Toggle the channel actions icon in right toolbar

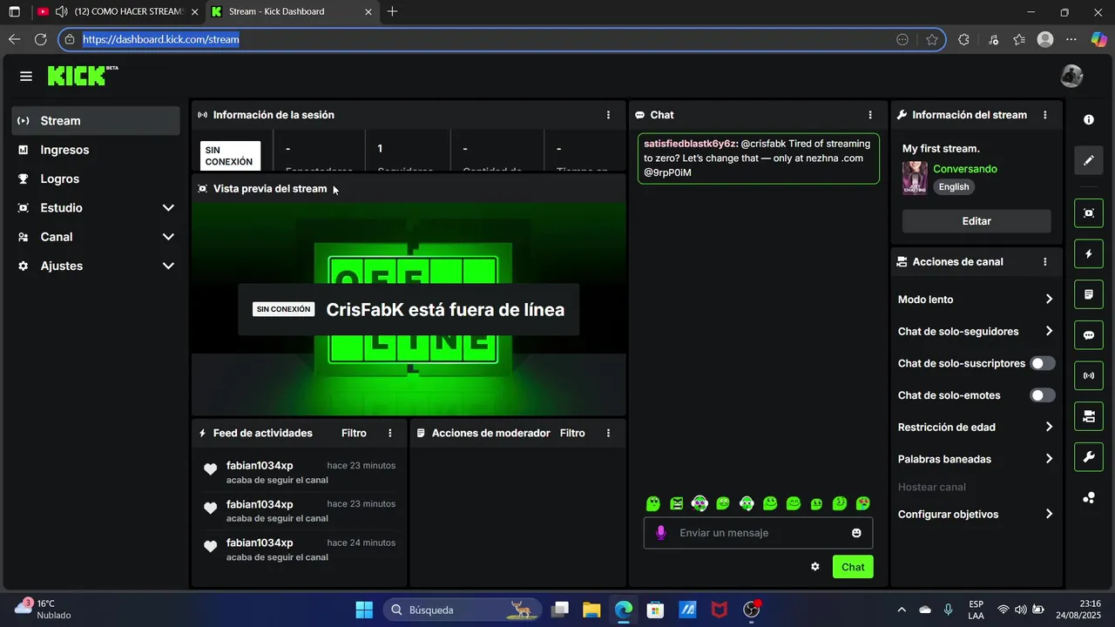pyautogui.click(x=1089, y=416)
